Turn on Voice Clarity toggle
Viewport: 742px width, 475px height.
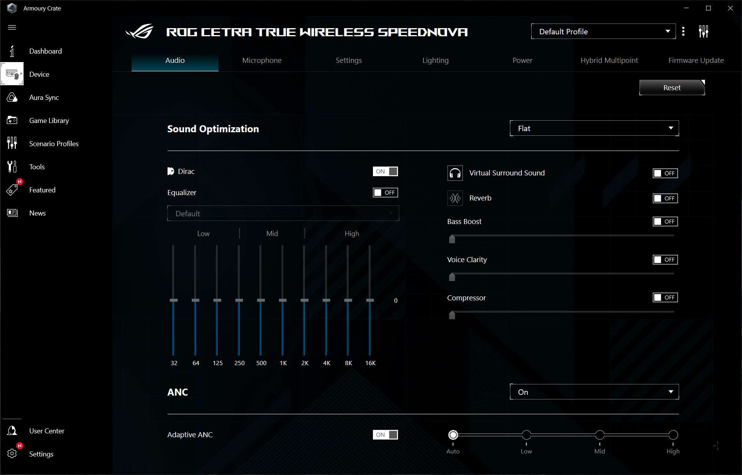pos(665,259)
